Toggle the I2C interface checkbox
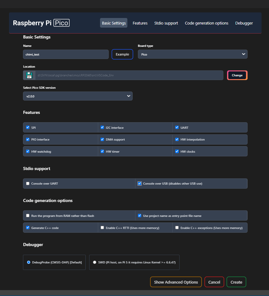269x296 pixels. (x=102, y=127)
